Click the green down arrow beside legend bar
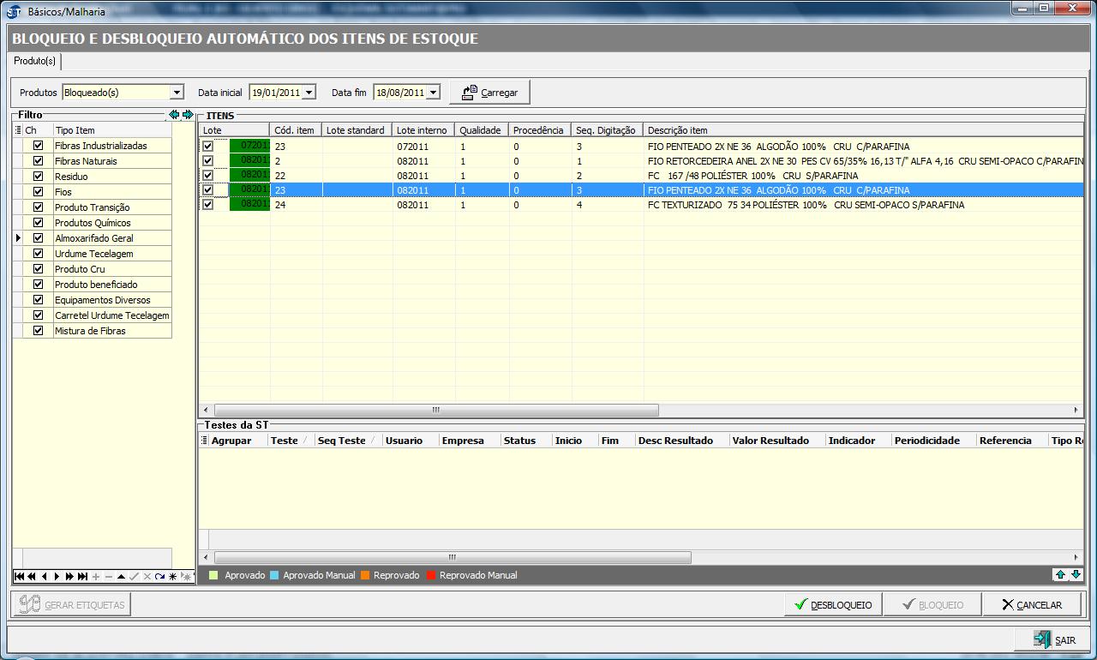 [x=1076, y=574]
